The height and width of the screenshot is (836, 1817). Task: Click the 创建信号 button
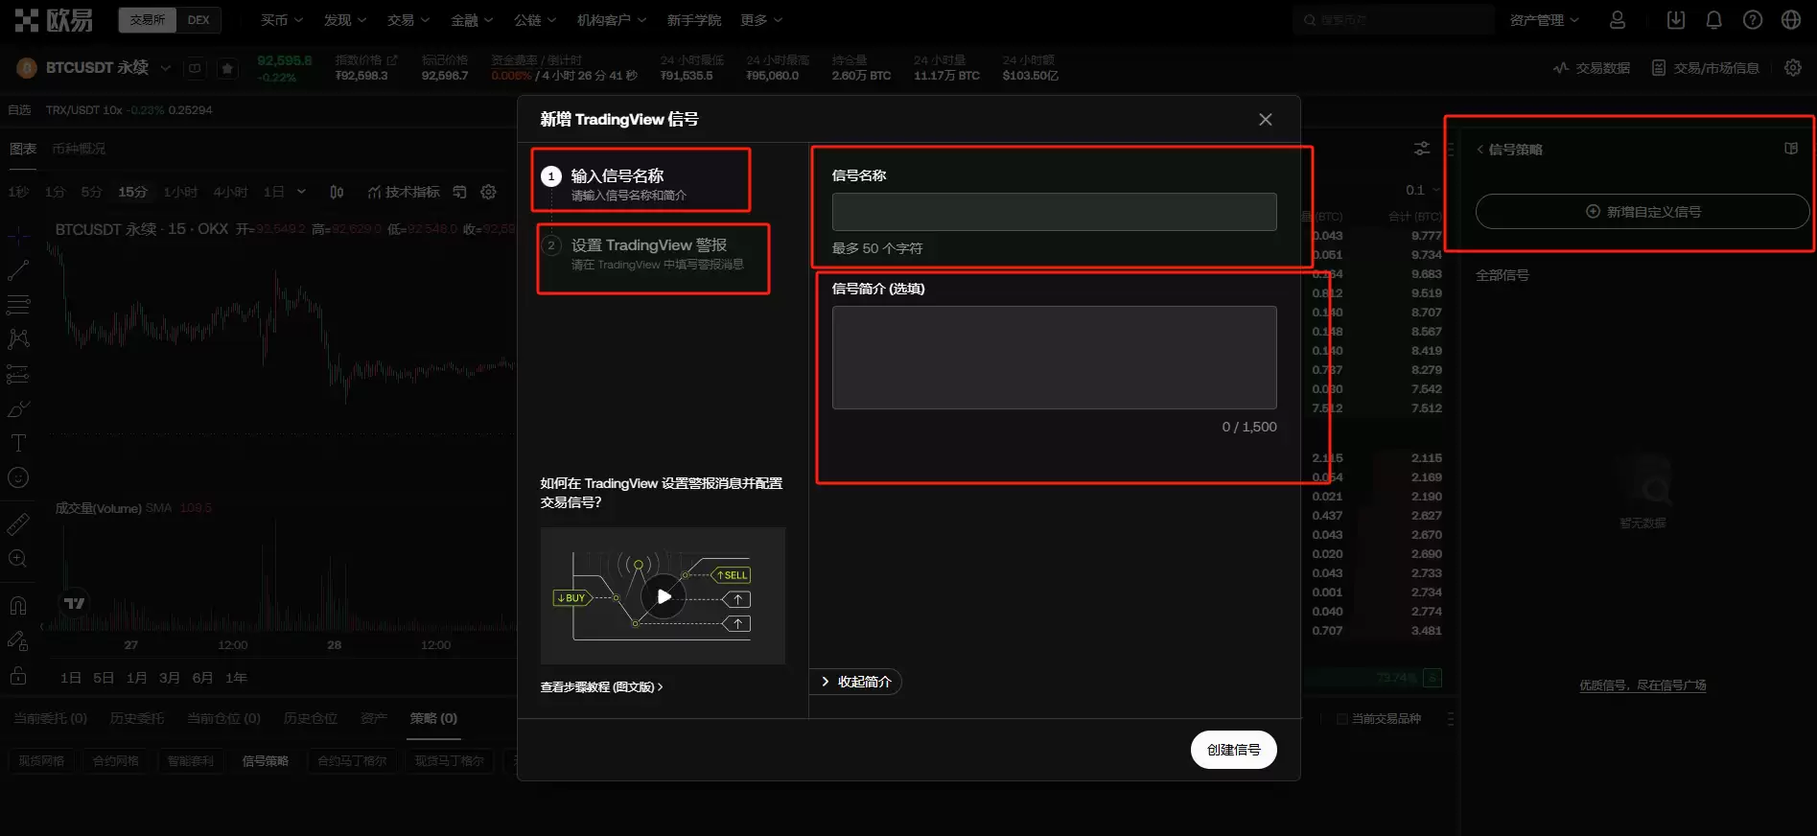[1233, 750]
